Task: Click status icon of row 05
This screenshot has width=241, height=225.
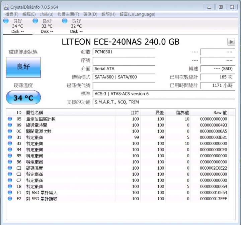Action: 10,119
